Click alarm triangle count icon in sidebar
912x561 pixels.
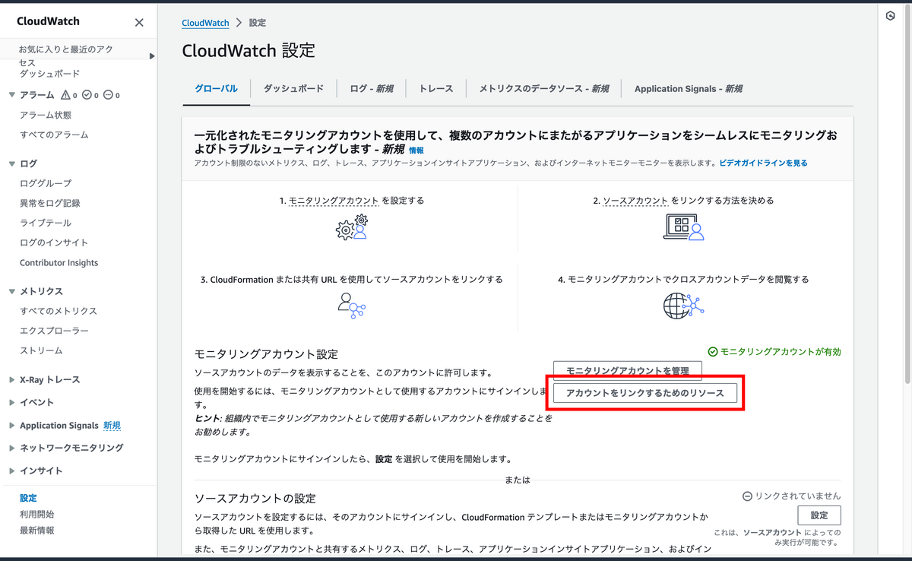tap(65, 95)
